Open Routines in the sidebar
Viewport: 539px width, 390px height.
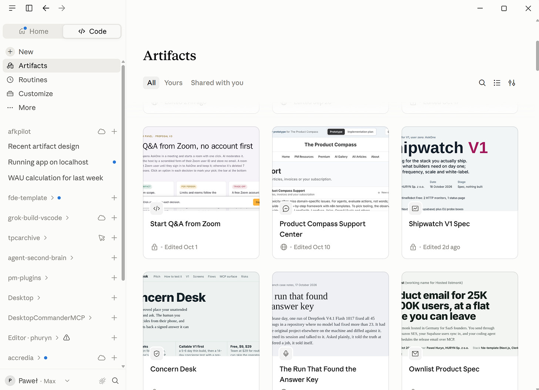(61, 80)
